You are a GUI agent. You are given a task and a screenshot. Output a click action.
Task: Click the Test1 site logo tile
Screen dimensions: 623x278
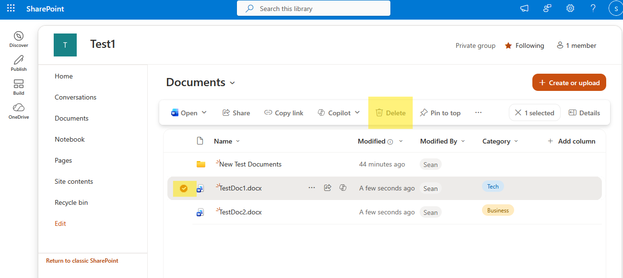tap(65, 45)
